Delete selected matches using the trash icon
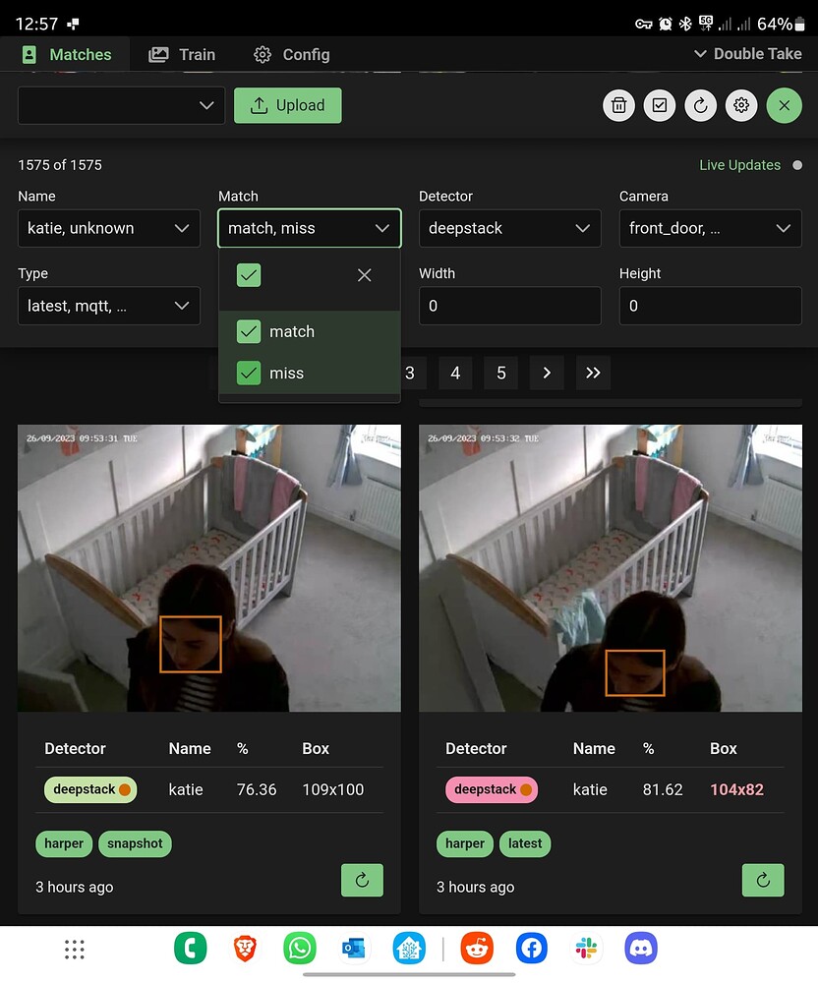The height and width of the screenshot is (983, 818). click(x=618, y=105)
